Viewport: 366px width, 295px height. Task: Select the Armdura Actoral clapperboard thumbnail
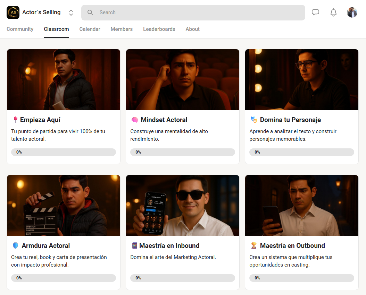click(64, 205)
